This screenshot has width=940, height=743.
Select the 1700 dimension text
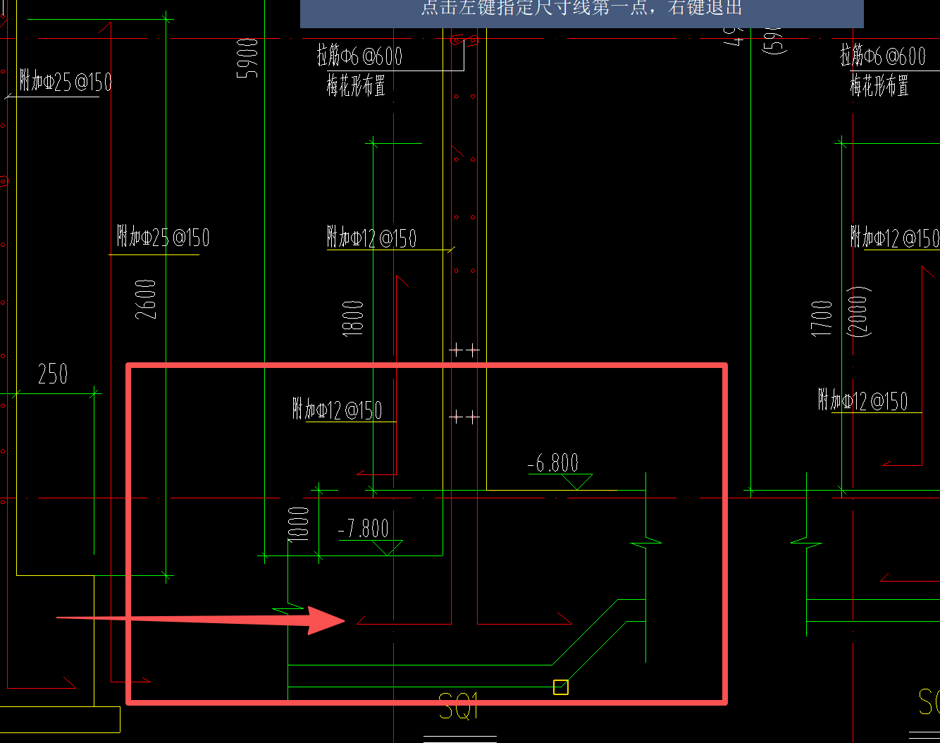(x=822, y=318)
